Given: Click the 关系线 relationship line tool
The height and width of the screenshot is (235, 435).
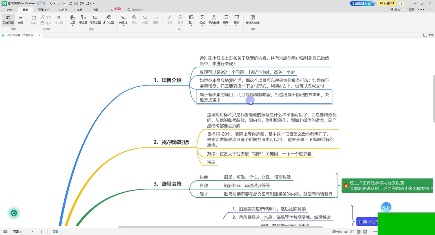Looking at the screenshot, I should coord(123,19).
